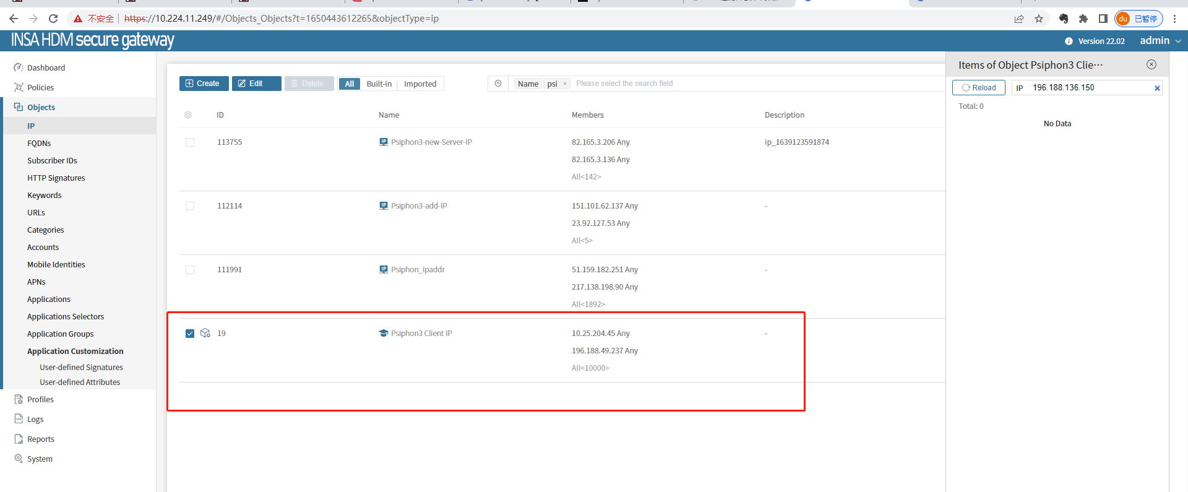Click the Create button
The width and height of the screenshot is (1188, 492).
point(204,84)
